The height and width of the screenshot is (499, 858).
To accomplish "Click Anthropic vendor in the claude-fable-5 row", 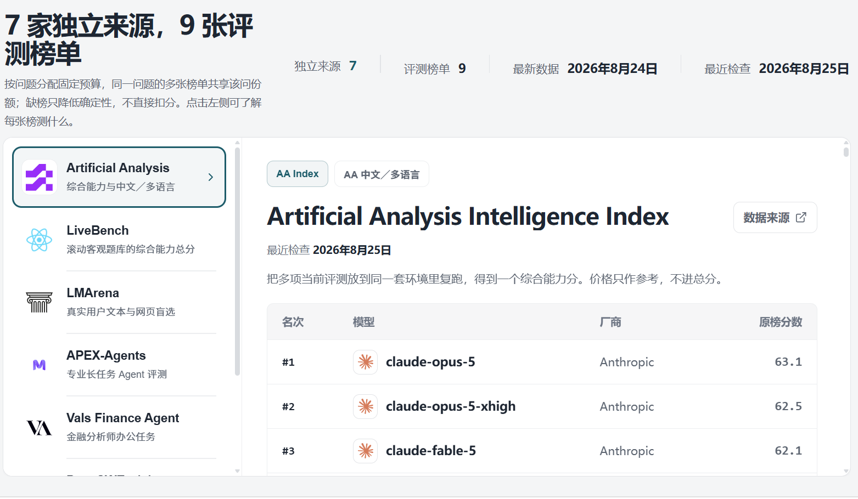I will 627,451.
